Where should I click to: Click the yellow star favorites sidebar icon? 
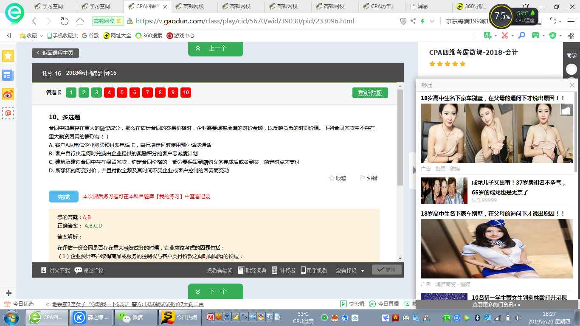click(8, 56)
